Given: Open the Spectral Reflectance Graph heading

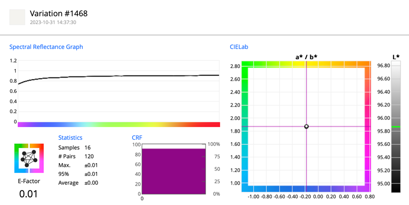Looking at the screenshot, I should [x=46, y=47].
